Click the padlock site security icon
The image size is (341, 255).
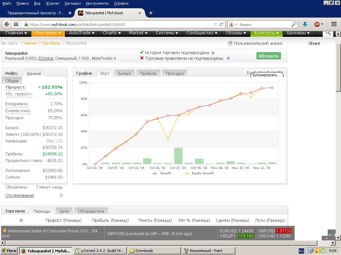pos(26,24)
